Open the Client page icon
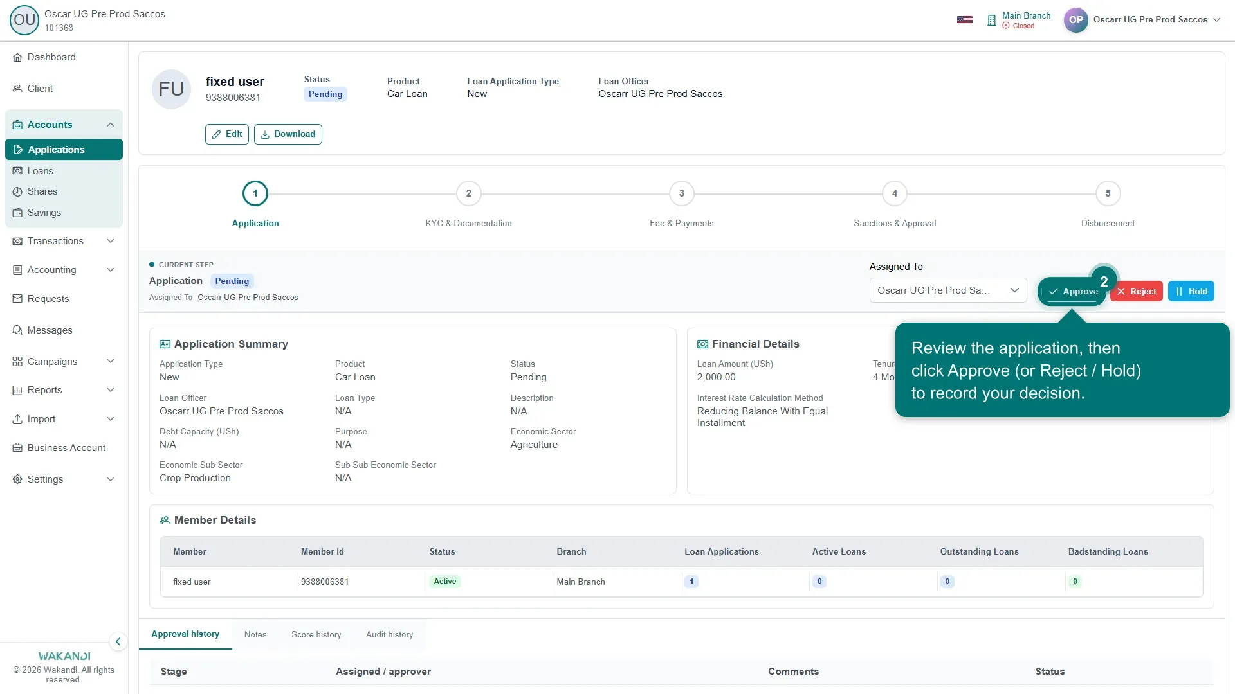 pyautogui.click(x=17, y=89)
